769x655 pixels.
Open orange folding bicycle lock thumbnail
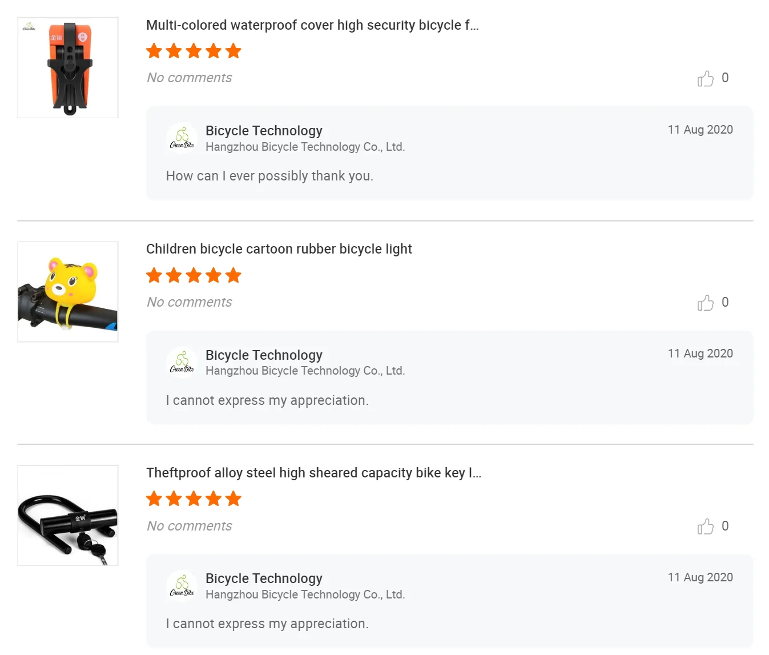[68, 67]
